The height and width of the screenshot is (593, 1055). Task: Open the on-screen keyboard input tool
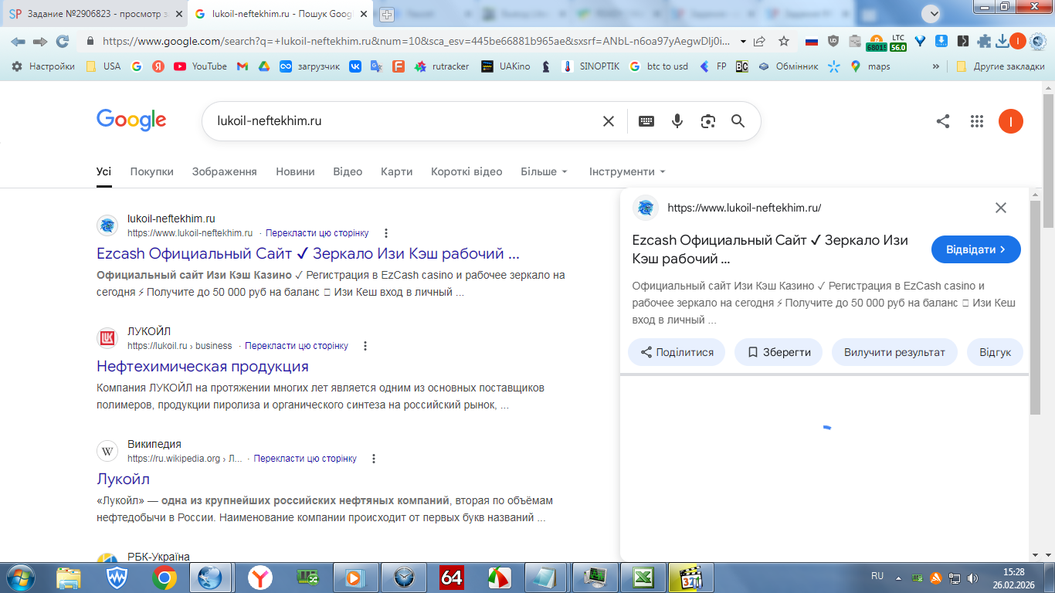[646, 121]
